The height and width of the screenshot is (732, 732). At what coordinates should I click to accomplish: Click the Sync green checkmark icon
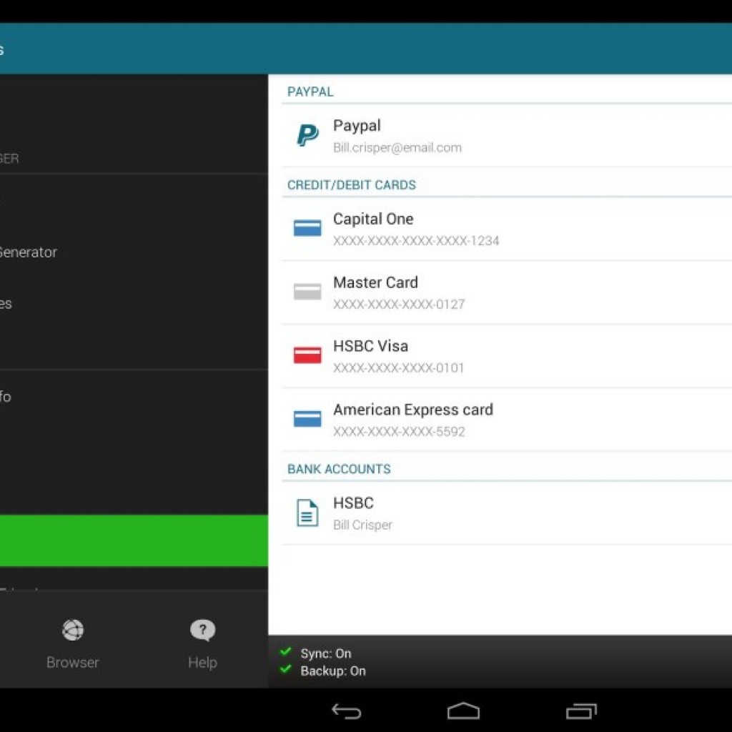[286, 652]
